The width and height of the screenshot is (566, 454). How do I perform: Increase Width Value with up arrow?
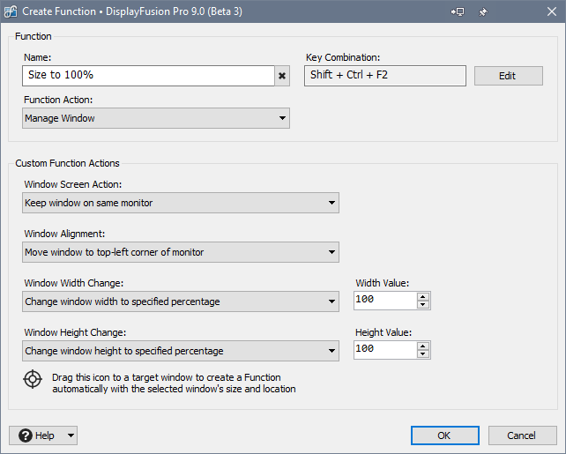[423, 297]
